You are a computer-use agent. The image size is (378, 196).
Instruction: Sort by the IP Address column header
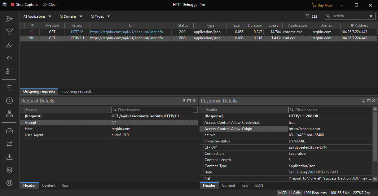pyautogui.click(x=359, y=25)
